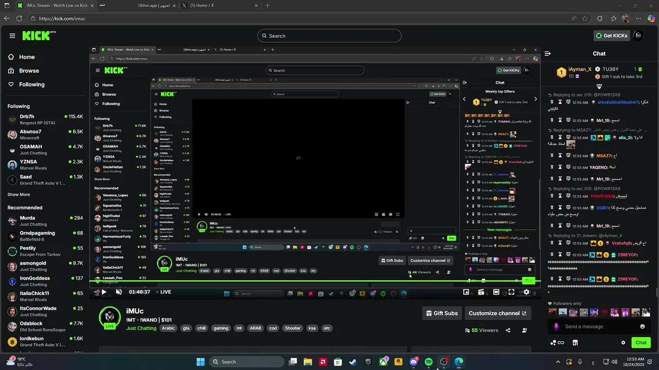Screen dimensions: 659x370
Task: Collapse the chat panel using arrow icon
Action: coord(548,53)
